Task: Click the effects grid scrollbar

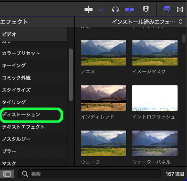Action: (184, 39)
